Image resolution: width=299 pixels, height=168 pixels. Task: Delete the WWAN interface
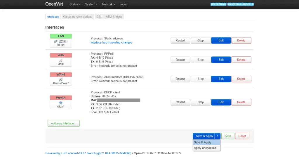pyautogui.click(x=241, y=102)
